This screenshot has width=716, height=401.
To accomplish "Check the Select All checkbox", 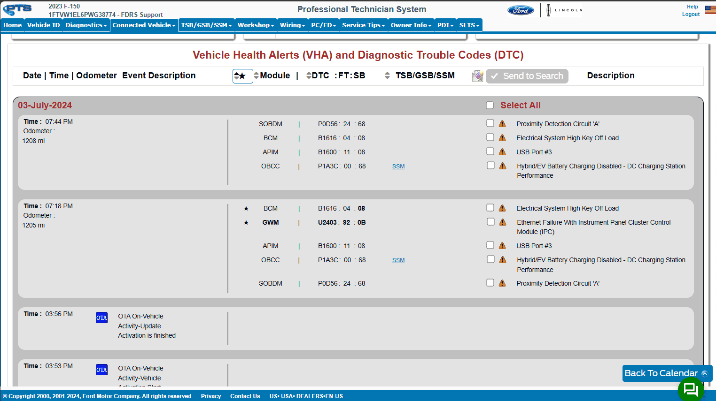I will coord(490,106).
